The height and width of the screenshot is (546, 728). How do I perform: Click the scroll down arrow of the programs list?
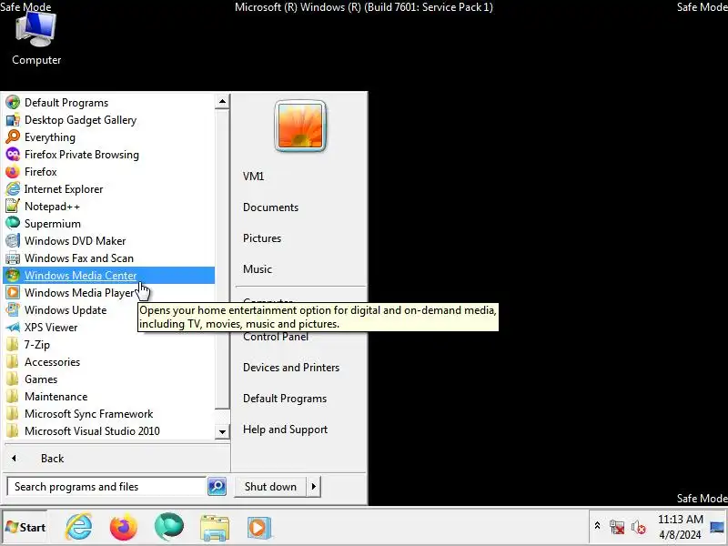(x=222, y=431)
